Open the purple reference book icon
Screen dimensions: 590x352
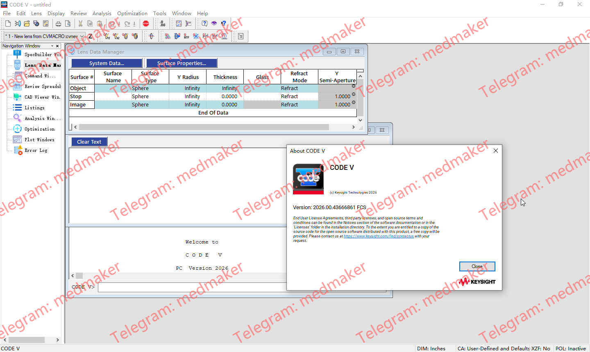coord(214,24)
